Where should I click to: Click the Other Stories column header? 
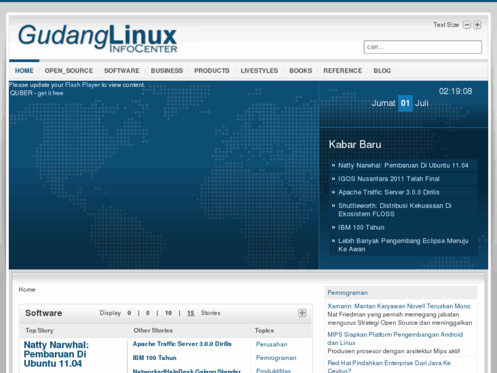pyautogui.click(x=153, y=331)
